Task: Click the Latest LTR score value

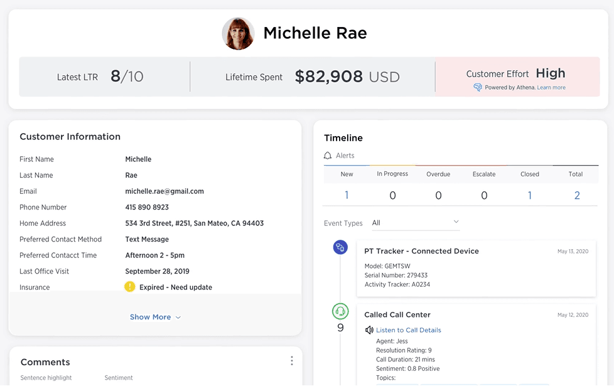Action: (127, 77)
